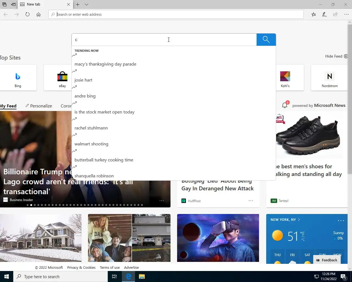The height and width of the screenshot is (282, 352).
Task: Open the notifications bell icon
Action: [285, 105]
